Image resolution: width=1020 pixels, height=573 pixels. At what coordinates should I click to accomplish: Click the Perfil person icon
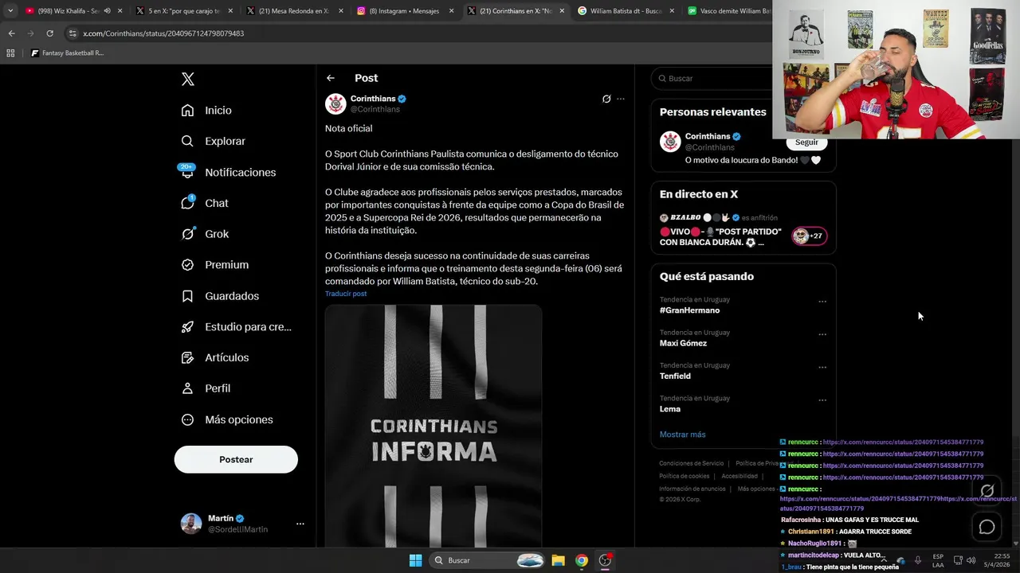click(187, 388)
